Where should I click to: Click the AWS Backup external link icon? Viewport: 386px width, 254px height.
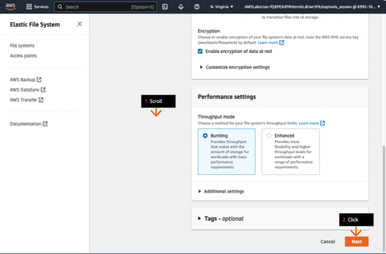click(x=39, y=79)
